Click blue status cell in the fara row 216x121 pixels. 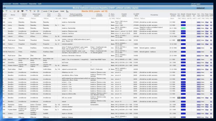pos(183,25)
